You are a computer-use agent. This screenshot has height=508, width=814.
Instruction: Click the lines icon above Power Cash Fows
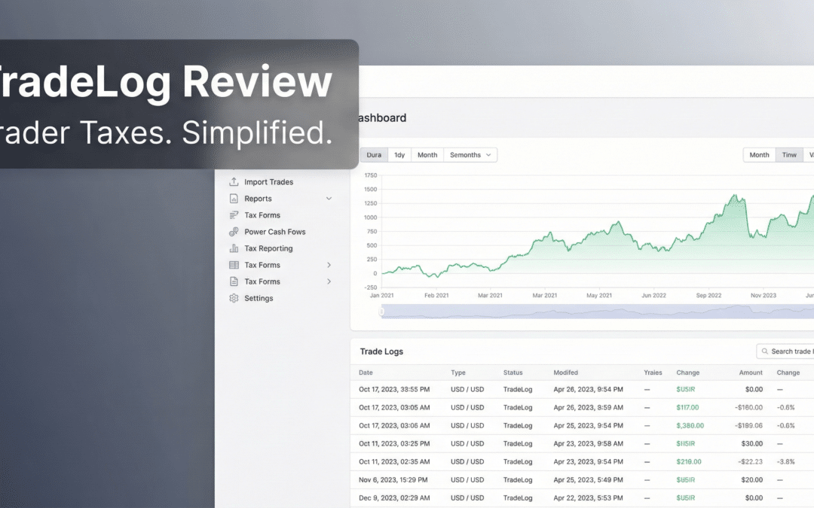pyautogui.click(x=234, y=215)
